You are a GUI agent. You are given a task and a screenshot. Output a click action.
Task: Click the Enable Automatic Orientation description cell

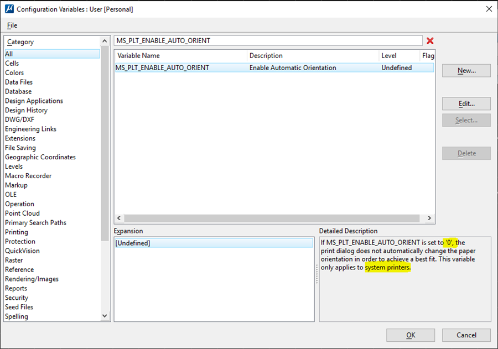pyautogui.click(x=293, y=67)
